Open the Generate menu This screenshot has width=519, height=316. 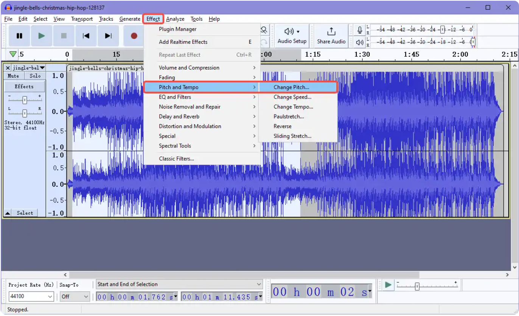(x=130, y=19)
